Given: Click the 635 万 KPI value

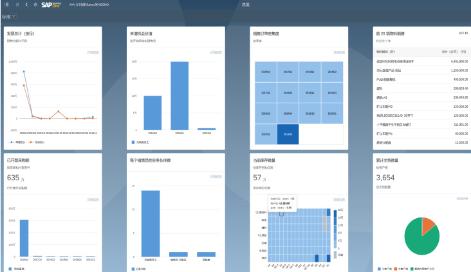Looking at the screenshot, I should click(15, 178).
